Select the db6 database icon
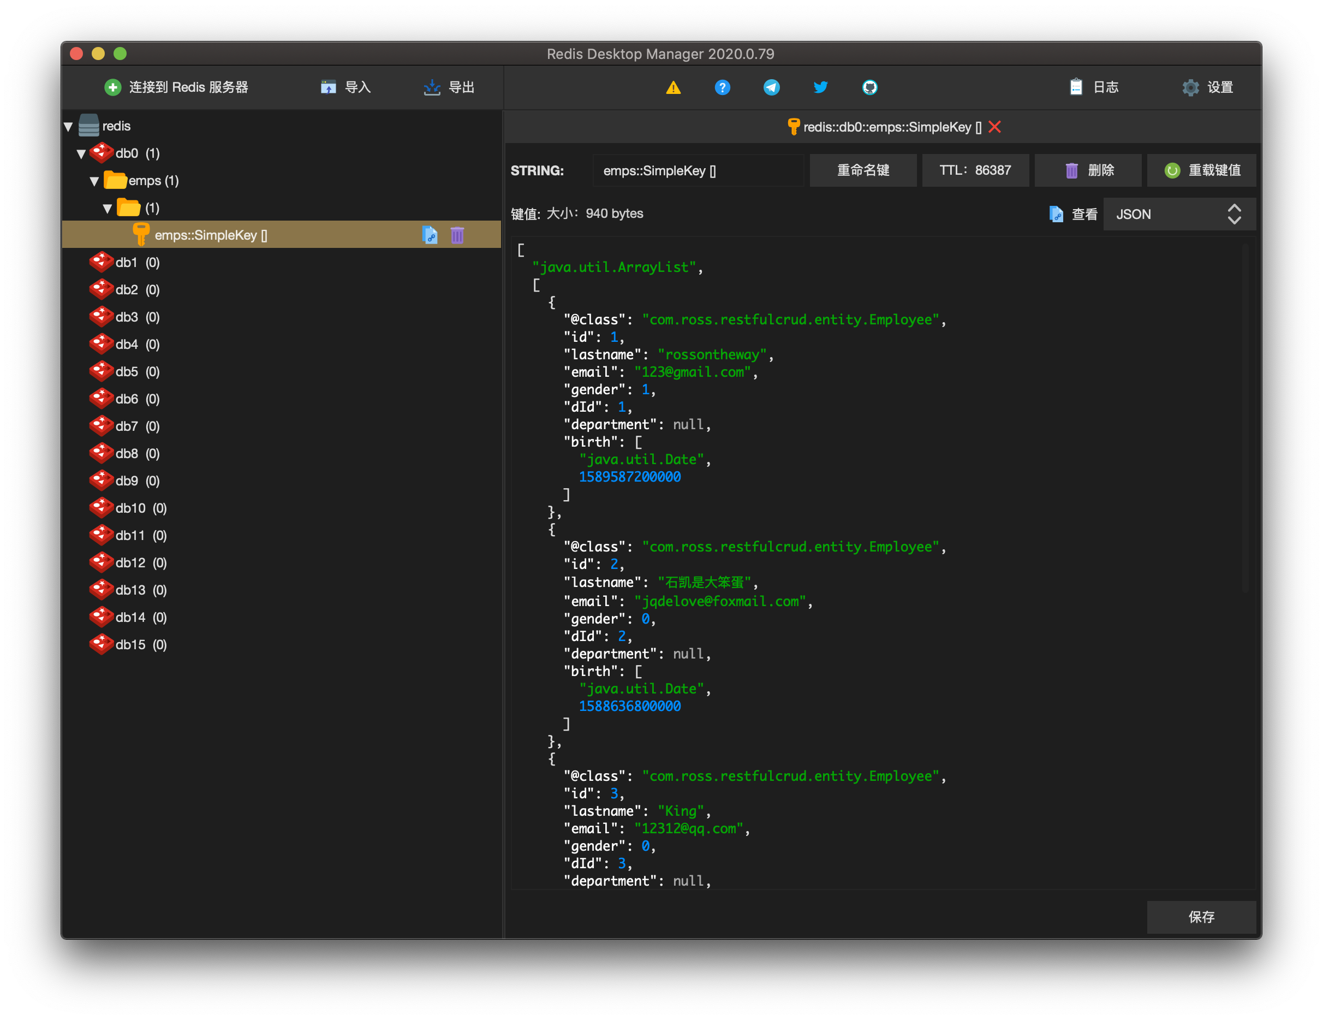 [101, 398]
